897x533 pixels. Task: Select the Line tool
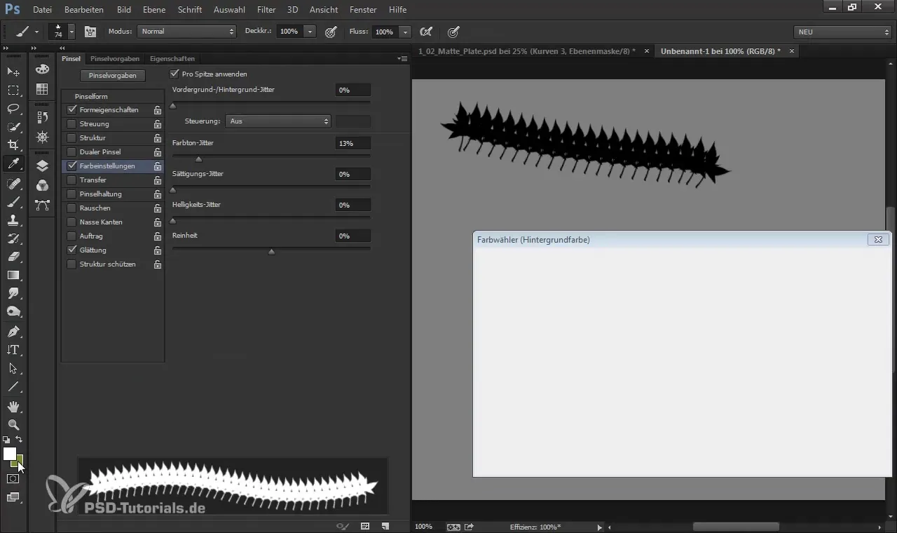tap(13, 386)
